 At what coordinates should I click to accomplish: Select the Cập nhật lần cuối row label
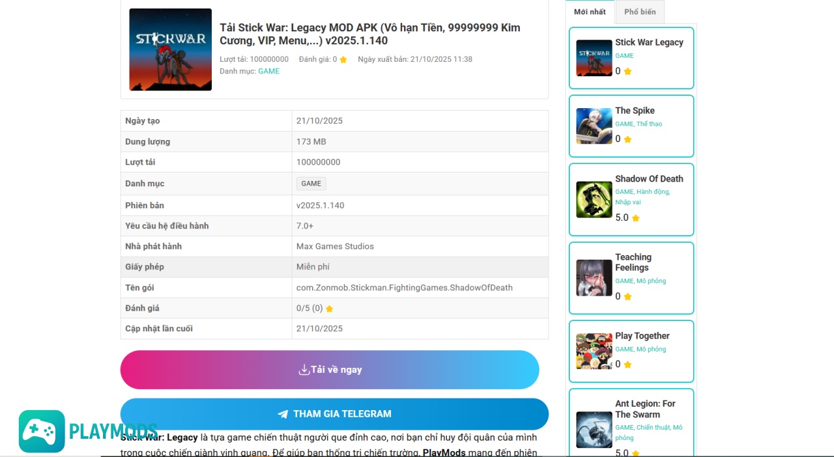tap(159, 329)
